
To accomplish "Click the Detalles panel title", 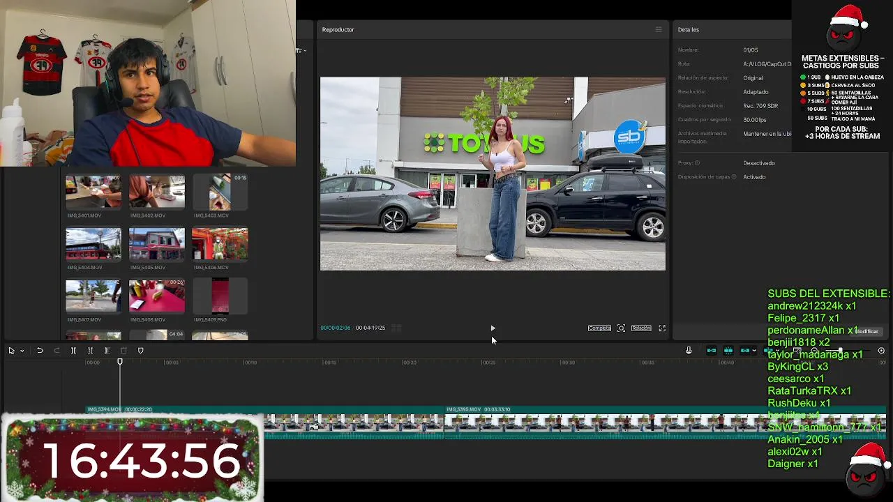I will point(689,29).
